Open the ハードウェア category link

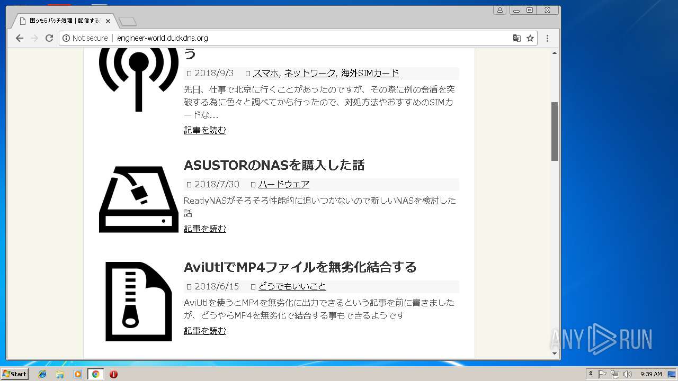[x=284, y=184]
